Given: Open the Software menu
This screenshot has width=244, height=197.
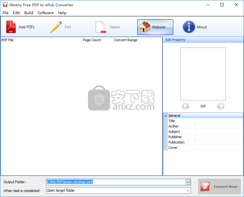Looking at the screenshot, I should pos(46,13).
